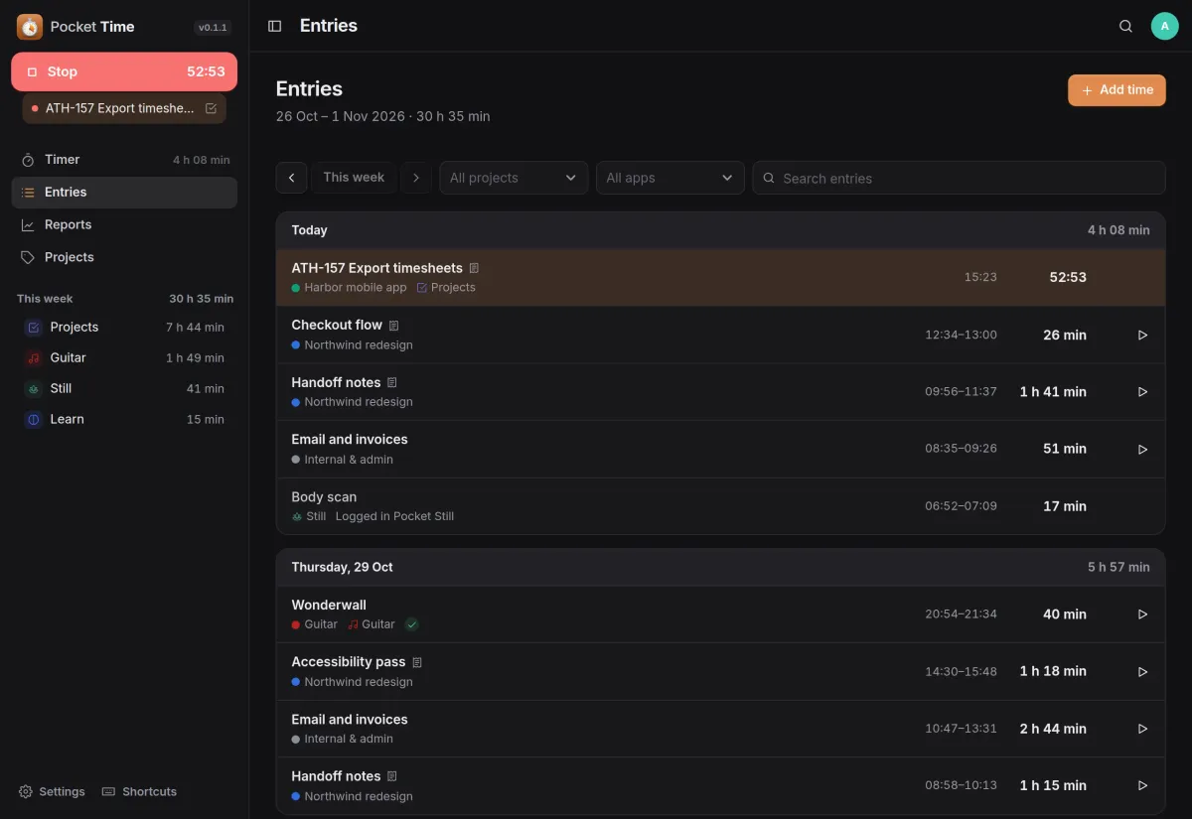The image size is (1192, 819).
Task: Click the version v0.1.1 badge
Action: point(213,28)
